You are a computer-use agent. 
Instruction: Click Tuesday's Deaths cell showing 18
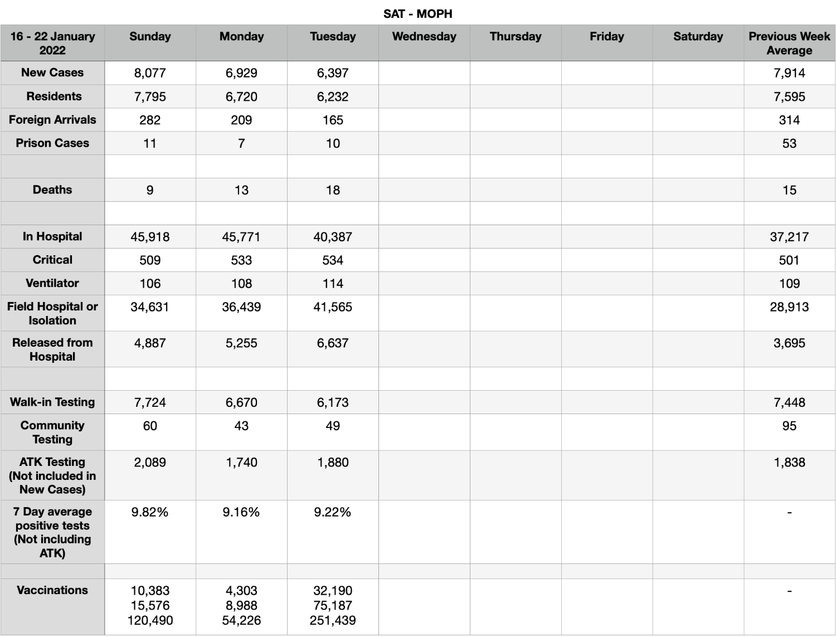coord(333,190)
